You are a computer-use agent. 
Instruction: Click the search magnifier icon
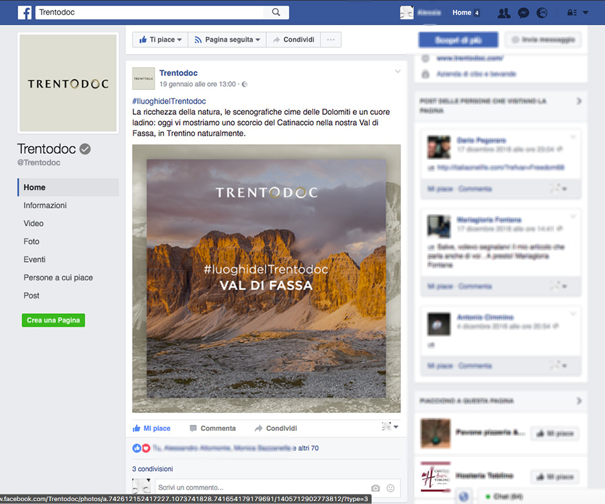click(x=276, y=12)
